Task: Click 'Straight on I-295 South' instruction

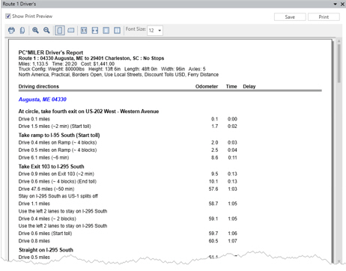Action: pos(46,250)
